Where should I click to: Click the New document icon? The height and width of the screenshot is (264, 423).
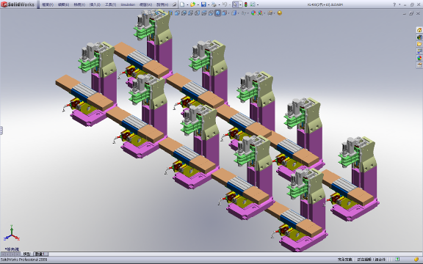tap(182, 4)
